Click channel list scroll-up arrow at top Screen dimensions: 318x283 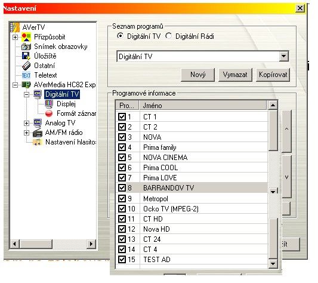pos(273,105)
